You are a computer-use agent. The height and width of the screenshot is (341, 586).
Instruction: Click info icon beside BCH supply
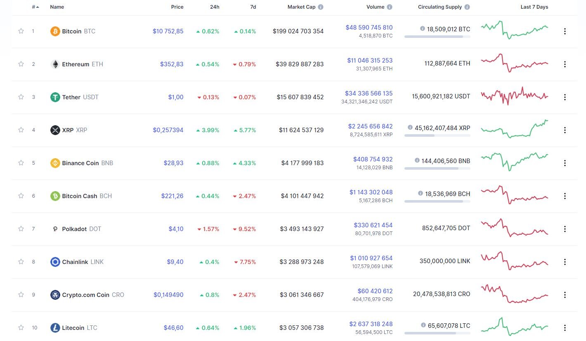421,193
